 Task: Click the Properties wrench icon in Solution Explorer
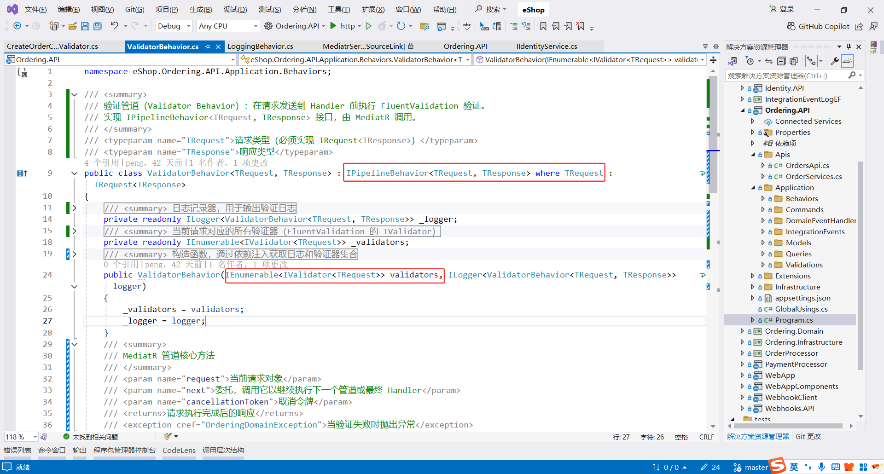click(x=835, y=61)
